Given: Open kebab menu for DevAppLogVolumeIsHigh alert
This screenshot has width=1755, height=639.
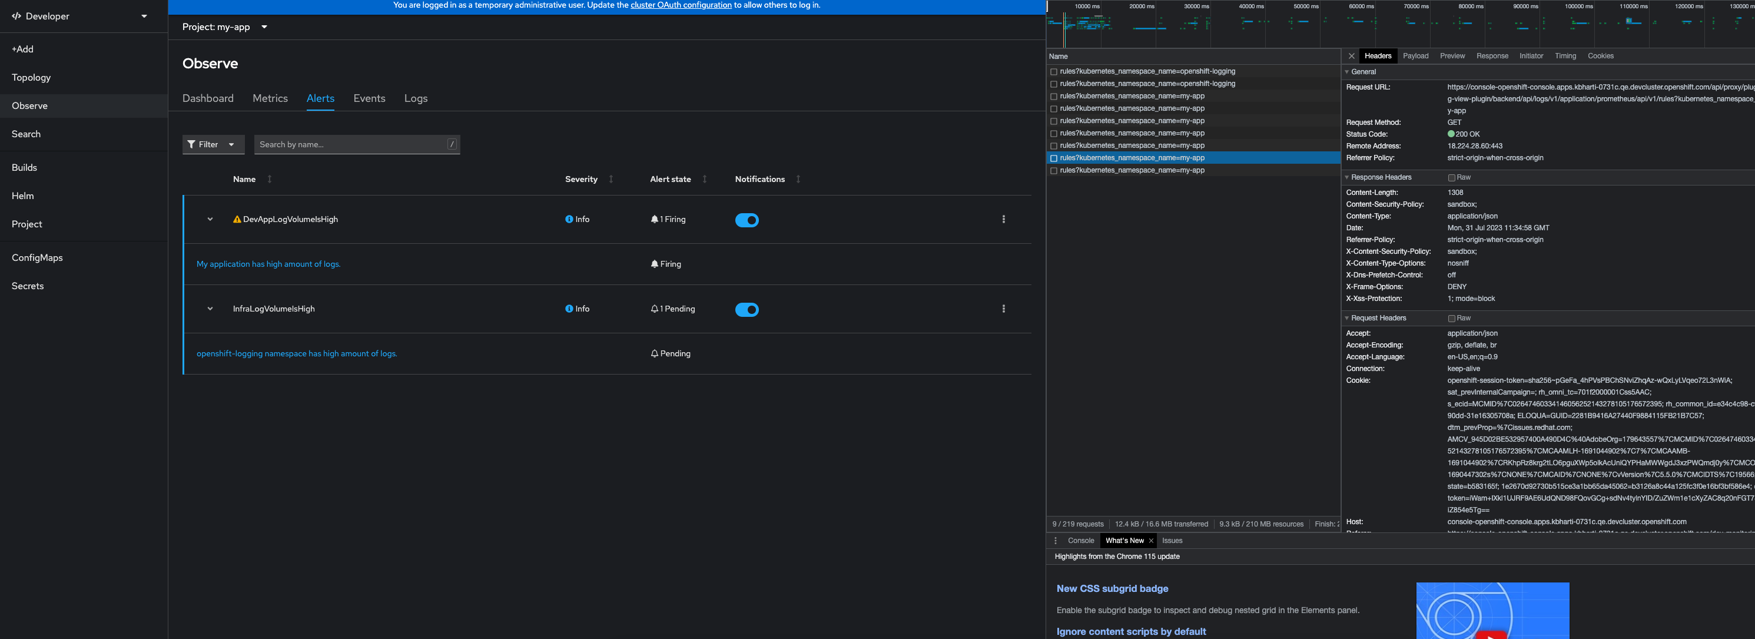Looking at the screenshot, I should coord(1003,219).
